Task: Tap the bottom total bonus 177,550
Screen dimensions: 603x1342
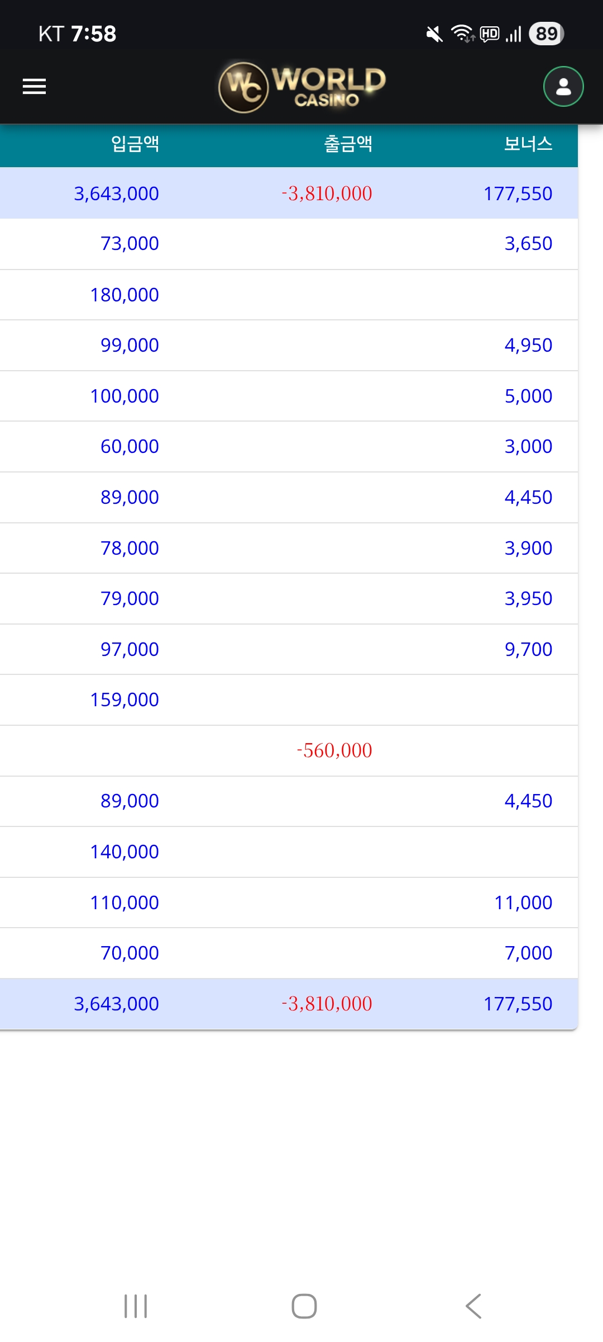Action: [518, 1004]
